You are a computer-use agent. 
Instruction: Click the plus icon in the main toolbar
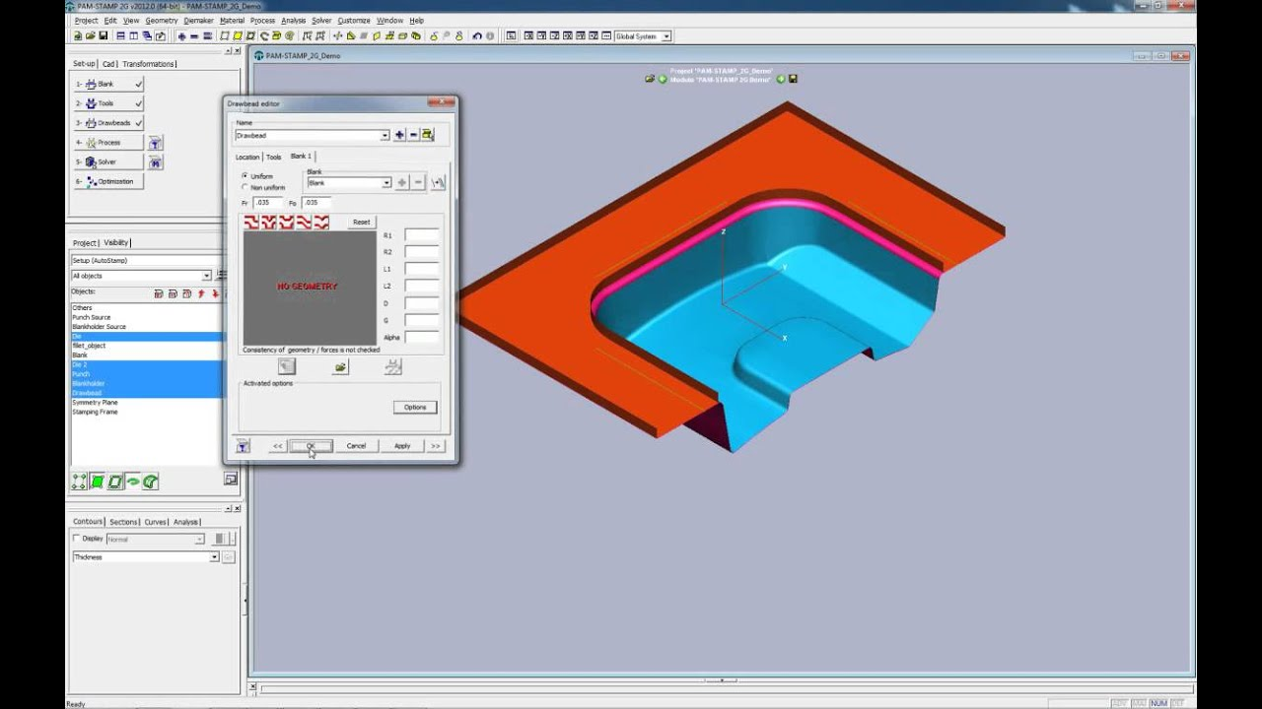[x=181, y=36]
